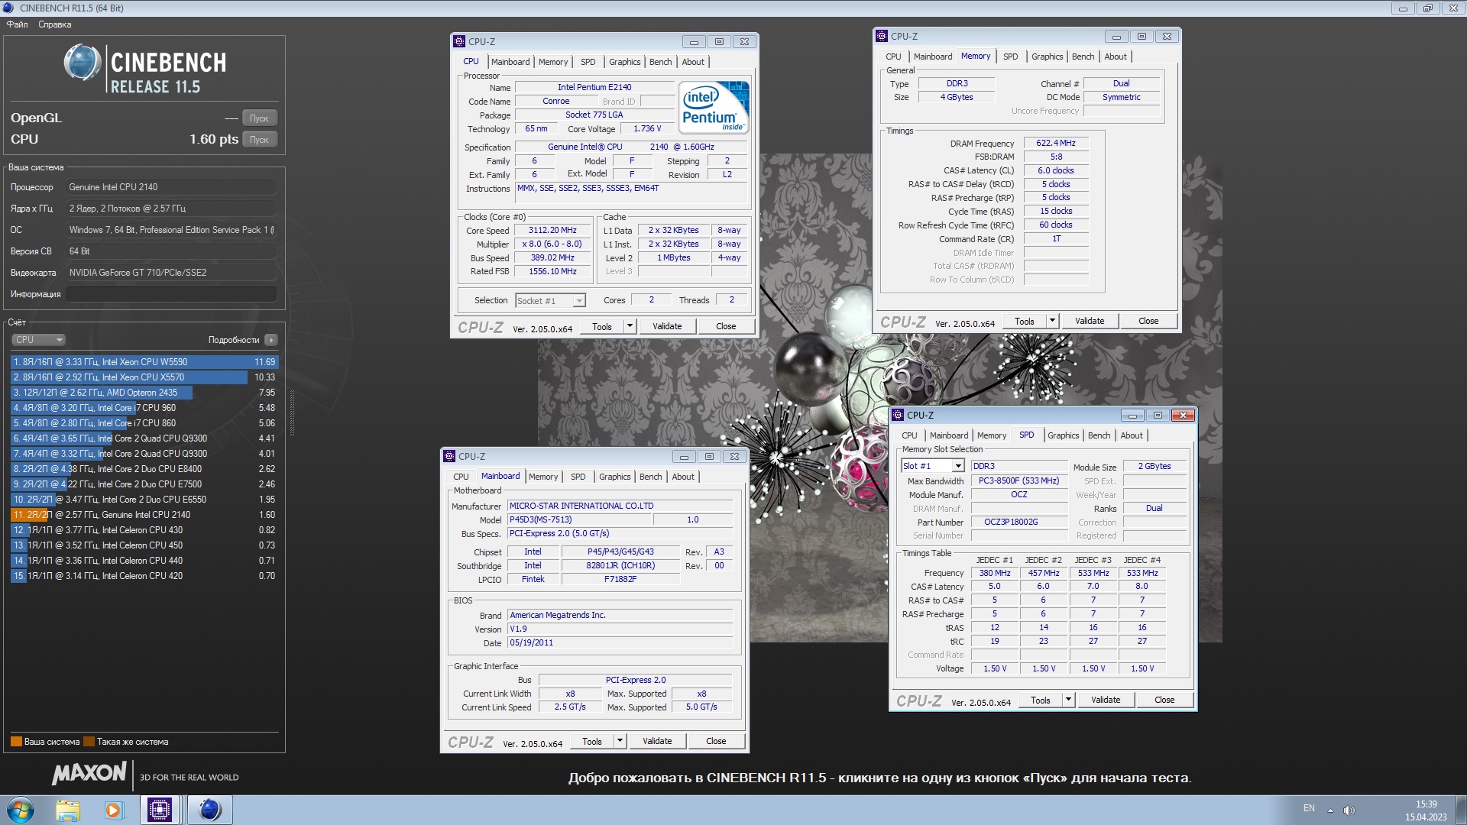The height and width of the screenshot is (825, 1467).
Task: Click part number OCZ3P18002G
Action: (1018, 522)
